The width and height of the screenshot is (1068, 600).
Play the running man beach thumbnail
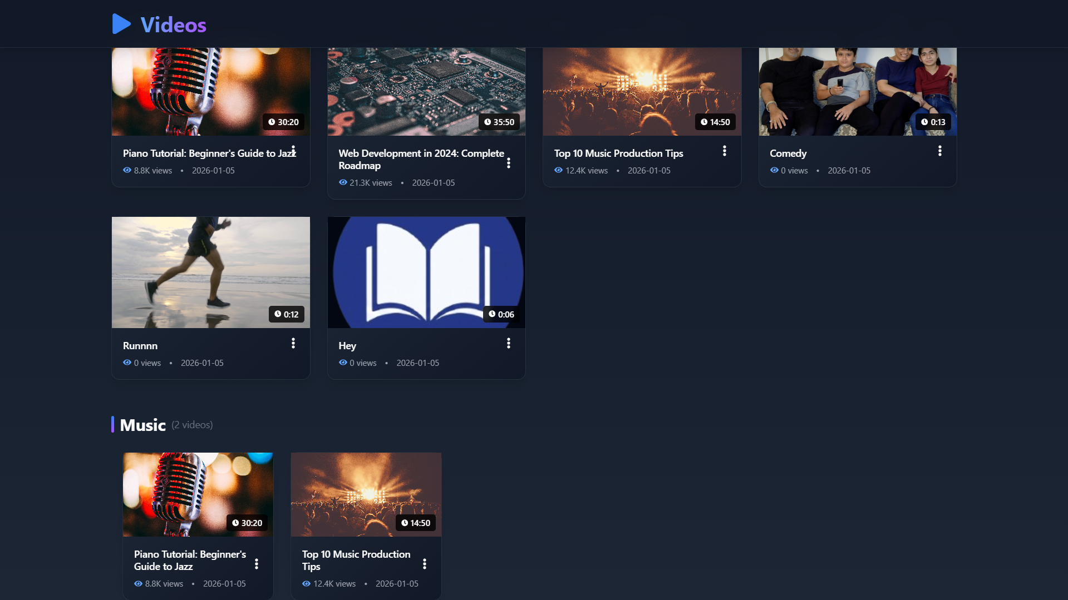pyautogui.click(x=210, y=272)
